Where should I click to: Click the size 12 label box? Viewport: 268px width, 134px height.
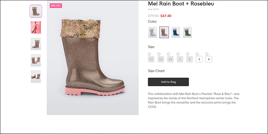click(161, 59)
